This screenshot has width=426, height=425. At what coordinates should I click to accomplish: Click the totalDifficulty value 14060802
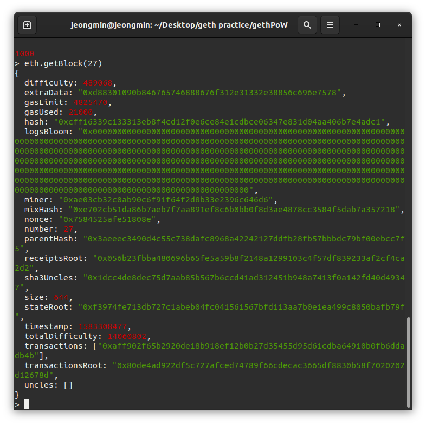[127, 337]
